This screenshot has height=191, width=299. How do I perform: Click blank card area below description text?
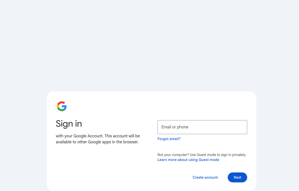pos(96,166)
